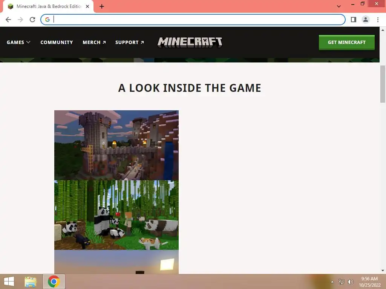This screenshot has width=386, height=289.
Task: Open a new browser tab
Action: (x=102, y=6)
